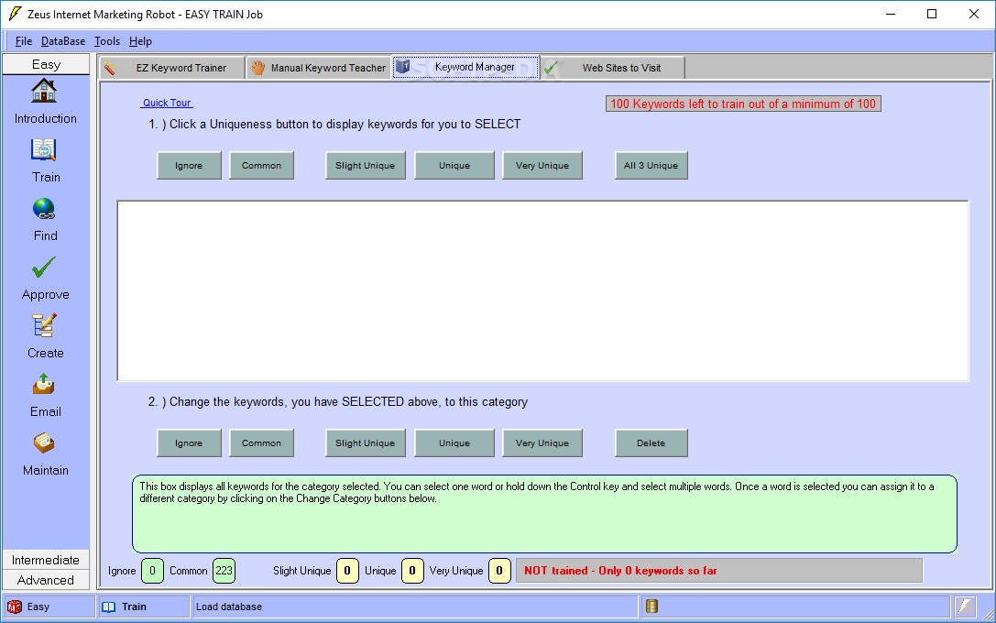Click the red dice icon beside Easy in status bar

(x=14, y=607)
